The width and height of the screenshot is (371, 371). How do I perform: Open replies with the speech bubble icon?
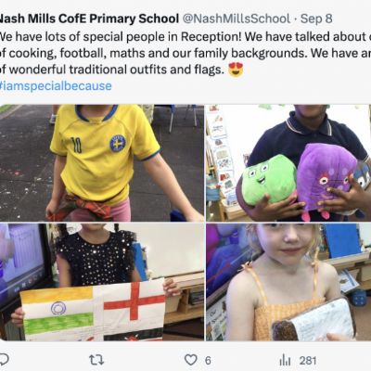click(4, 360)
